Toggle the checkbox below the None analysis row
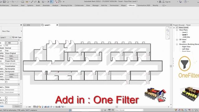The height and width of the screenshot is (112, 199). (x=6, y=82)
